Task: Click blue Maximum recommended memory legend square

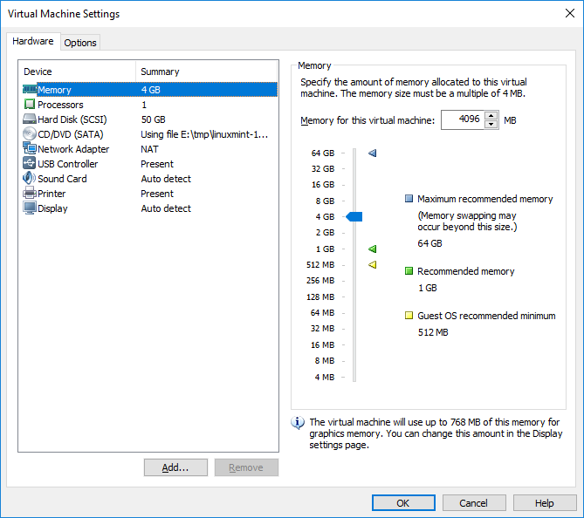Action: coord(409,199)
